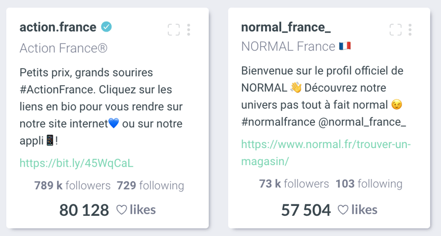Click the phone emoji in Action France bio
441x236 pixels.
50,140
